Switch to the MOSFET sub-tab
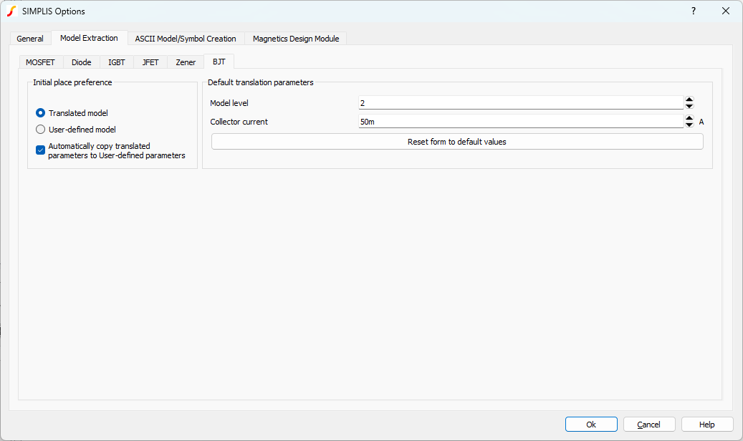Screen dimensions: 743x441 coord(40,62)
